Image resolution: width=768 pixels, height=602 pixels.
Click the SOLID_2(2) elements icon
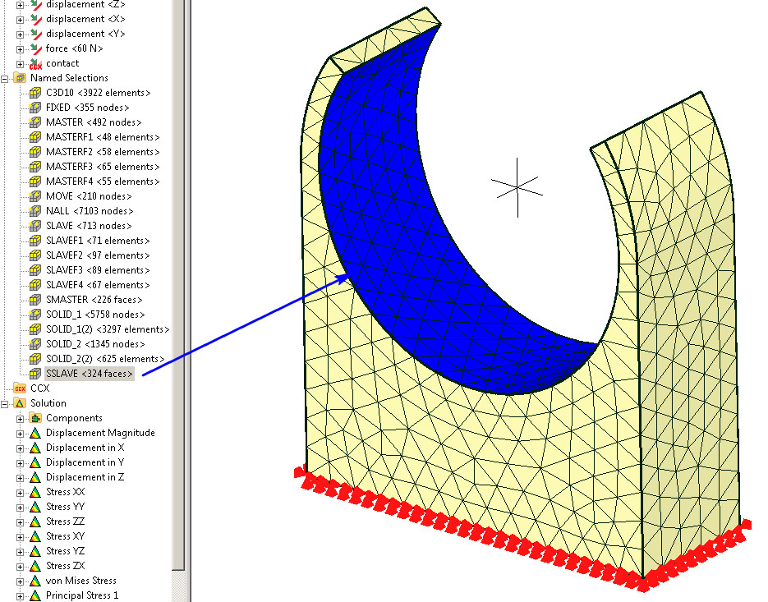click(x=35, y=359)
